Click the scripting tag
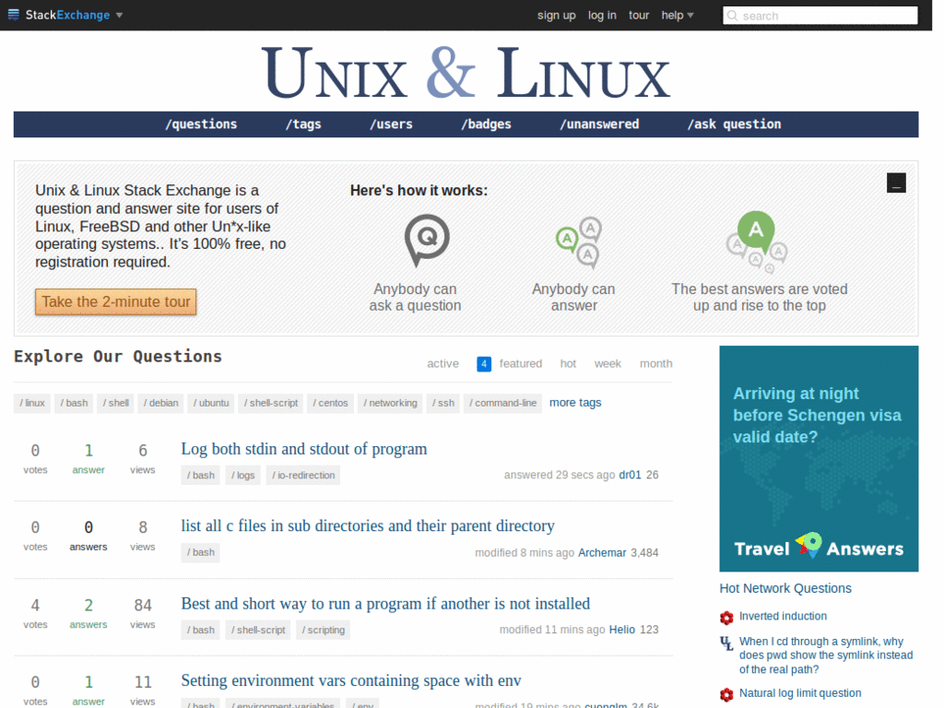 tap(324, 630)
